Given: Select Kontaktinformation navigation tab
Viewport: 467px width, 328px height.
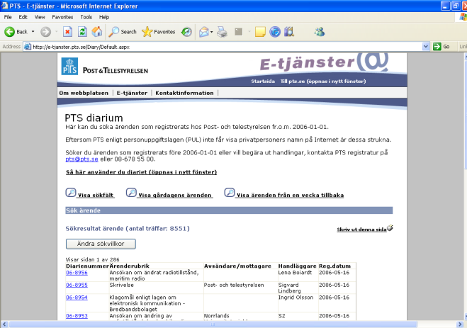Looking at the screenshot, I should [x=184, y=93].
